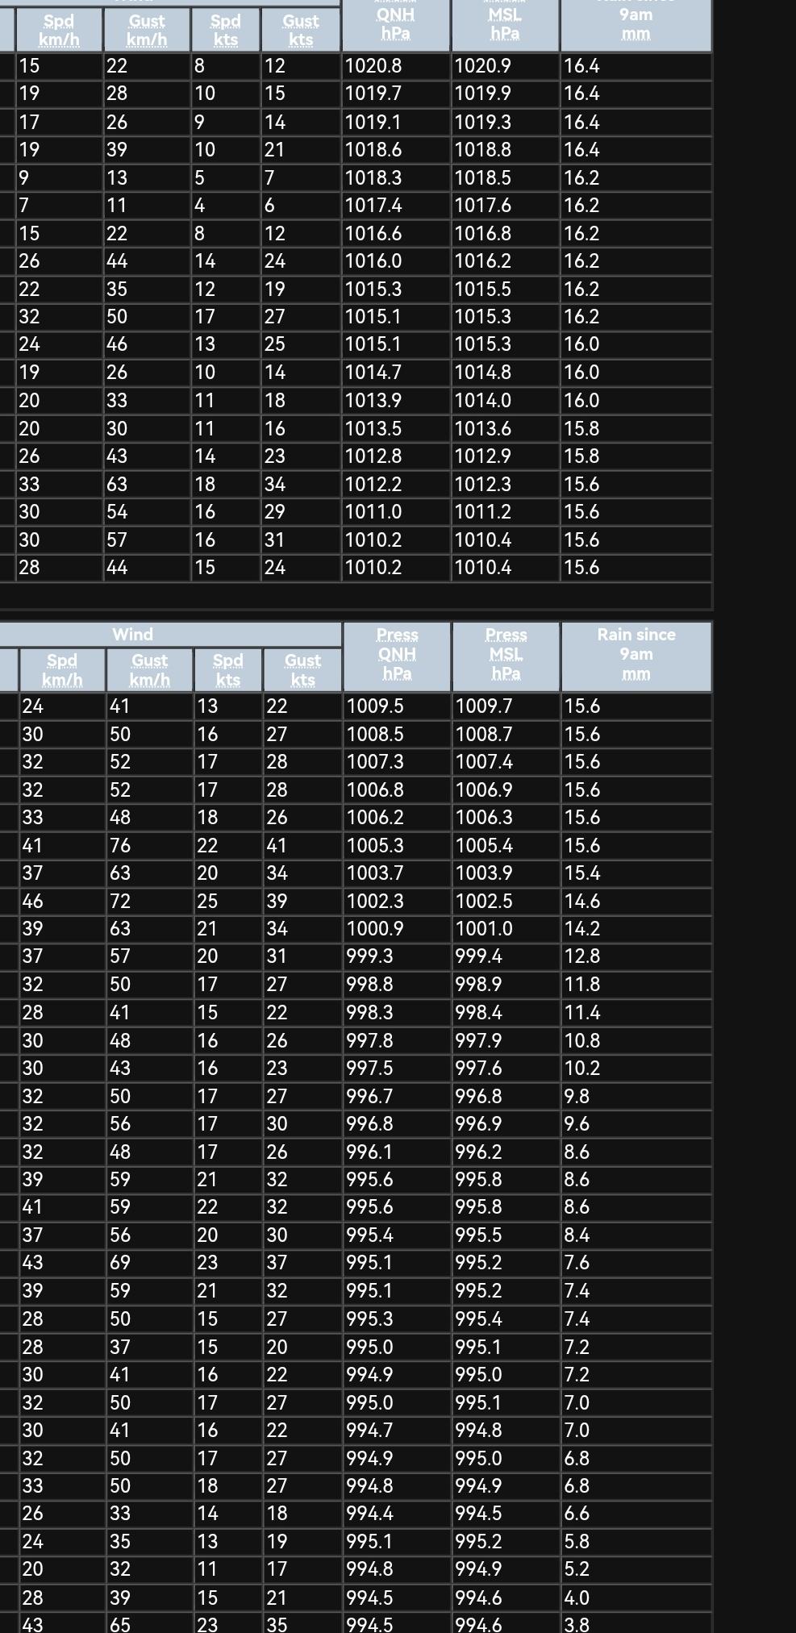Click Gust kts header under the Wind group
Image resolution: width=796 pixels, height=1633 pixels.
[302, 670]
